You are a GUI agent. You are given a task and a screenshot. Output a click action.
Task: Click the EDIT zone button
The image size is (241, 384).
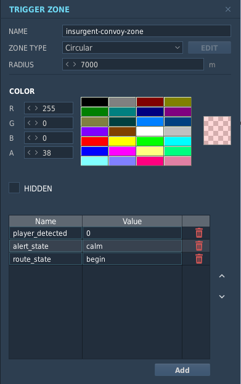210,48
